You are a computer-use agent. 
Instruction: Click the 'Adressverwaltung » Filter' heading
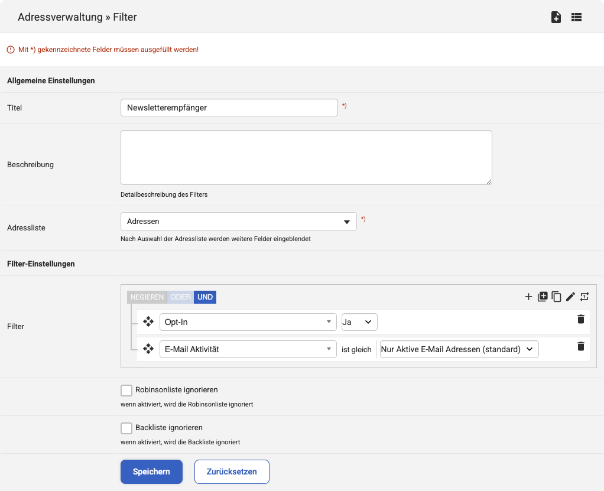click(77, 17)
